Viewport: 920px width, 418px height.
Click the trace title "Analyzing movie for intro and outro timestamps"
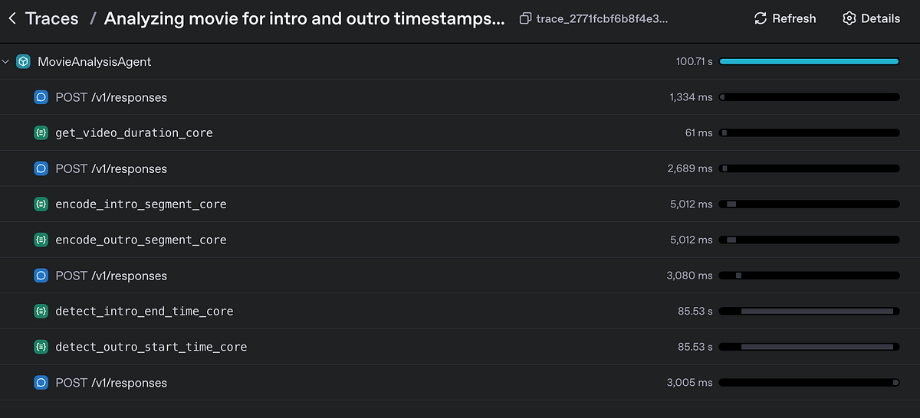(x=304, y=18)
